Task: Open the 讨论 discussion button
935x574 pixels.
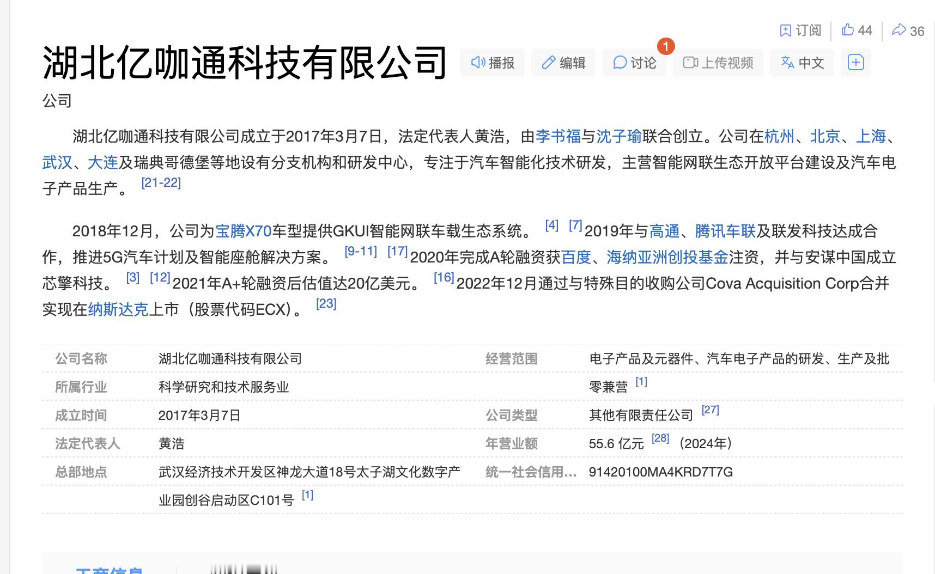Action: click(x=634, y=63)
